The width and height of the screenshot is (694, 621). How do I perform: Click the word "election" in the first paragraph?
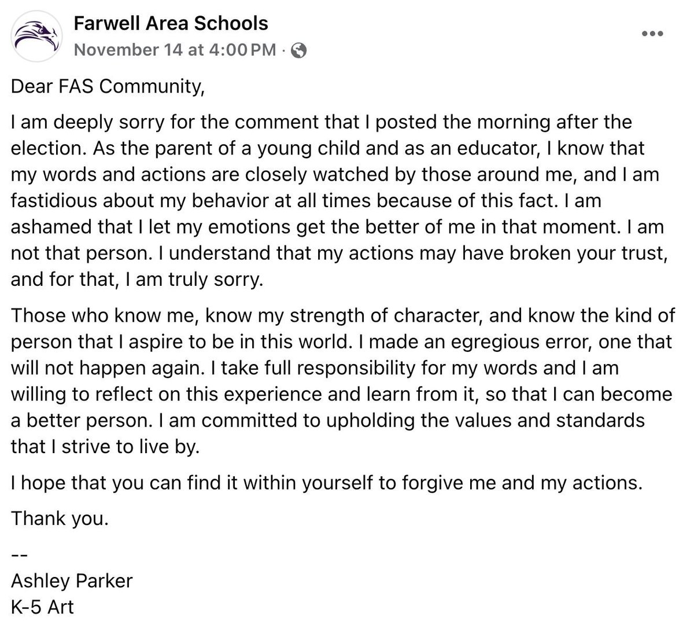(45, 148)
